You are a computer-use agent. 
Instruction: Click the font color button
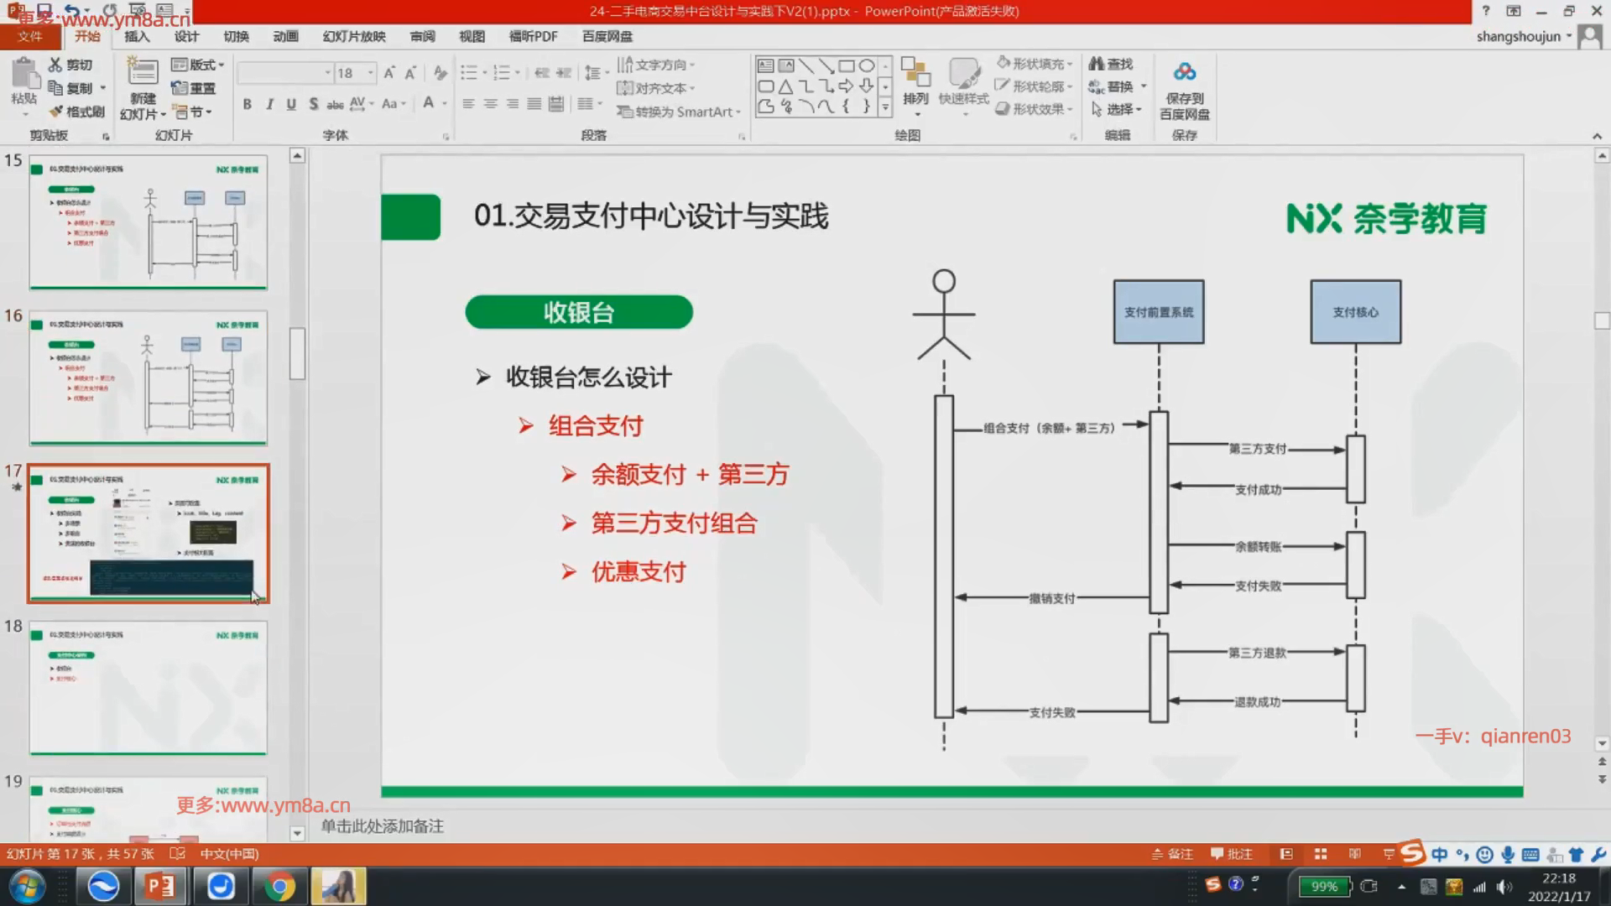[429, 103]
